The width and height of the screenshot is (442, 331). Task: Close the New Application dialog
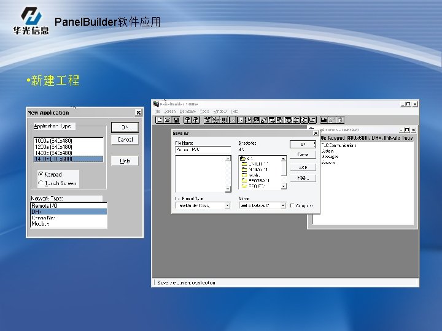tap(138, 113)
